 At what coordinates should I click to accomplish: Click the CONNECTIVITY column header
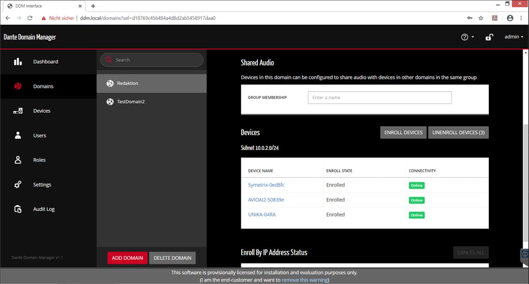point(422,171)
